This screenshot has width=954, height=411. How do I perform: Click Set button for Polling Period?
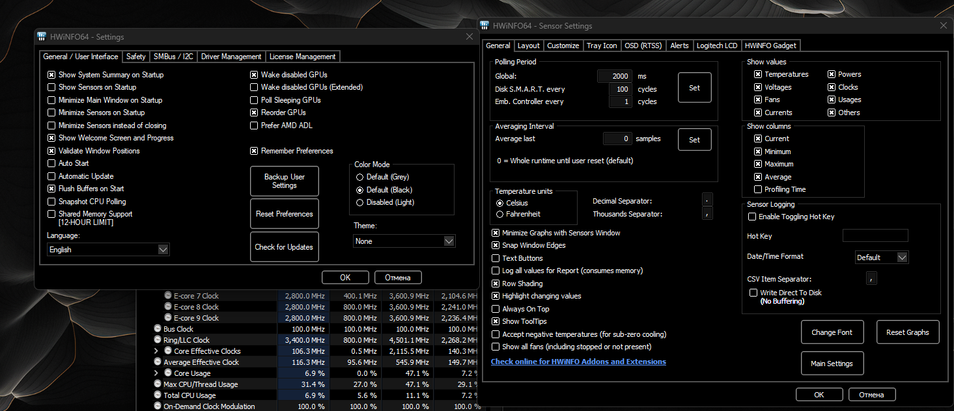[695, 88]
